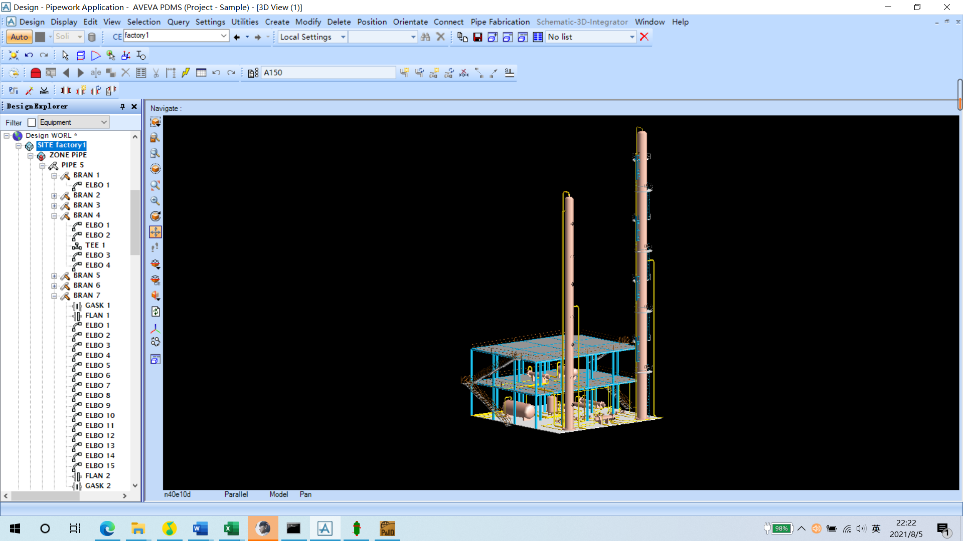Collapse the PIPE 5 tree node
Image resolution: width=963 pixels, height=541 pixels.
click(x=42, y=166)
